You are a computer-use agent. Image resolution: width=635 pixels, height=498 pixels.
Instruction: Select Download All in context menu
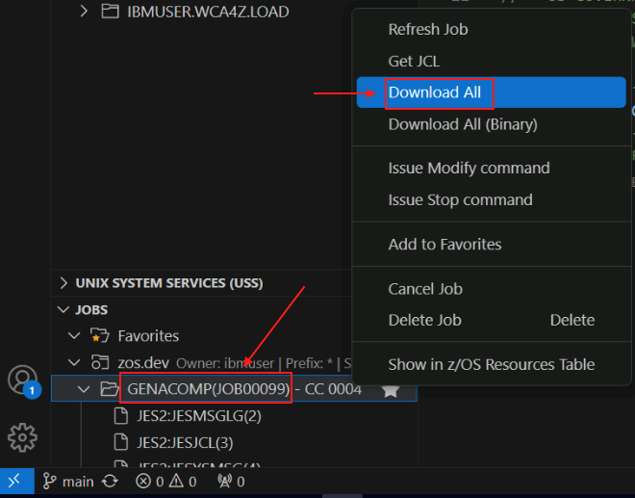pyautogui.click(x=492, y=92)
